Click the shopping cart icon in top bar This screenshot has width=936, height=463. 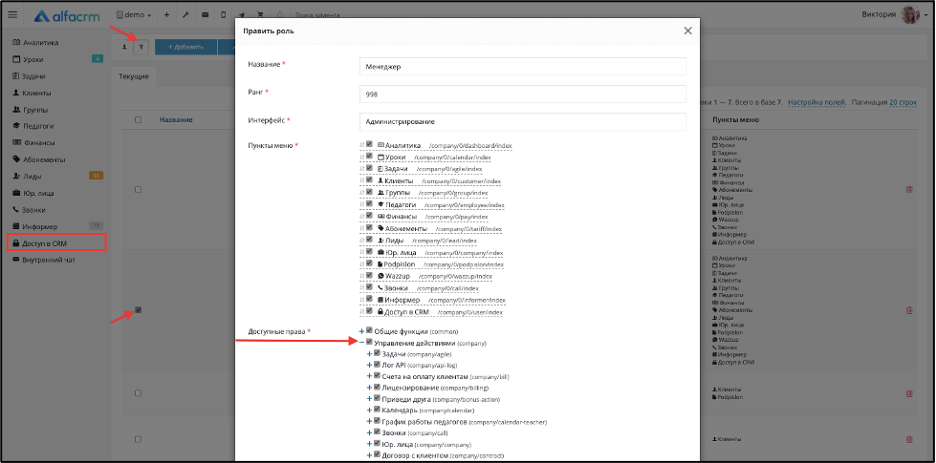coord(260,15)
